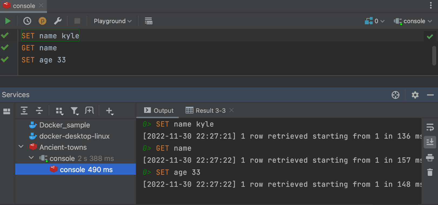438x205 pixels.
Task: Run the query with the green Execute button
Action: (x=8, y=21)
